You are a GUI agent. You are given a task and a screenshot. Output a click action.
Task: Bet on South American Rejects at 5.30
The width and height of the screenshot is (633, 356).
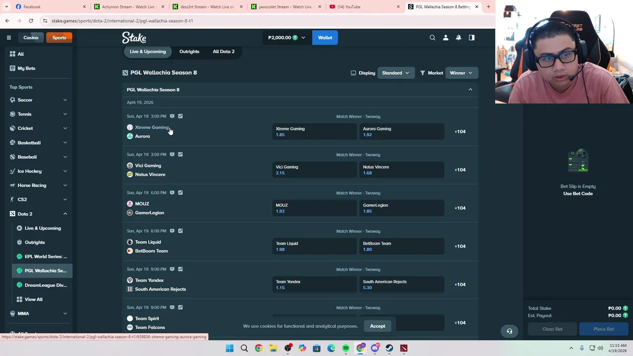(x=402, y=285)
